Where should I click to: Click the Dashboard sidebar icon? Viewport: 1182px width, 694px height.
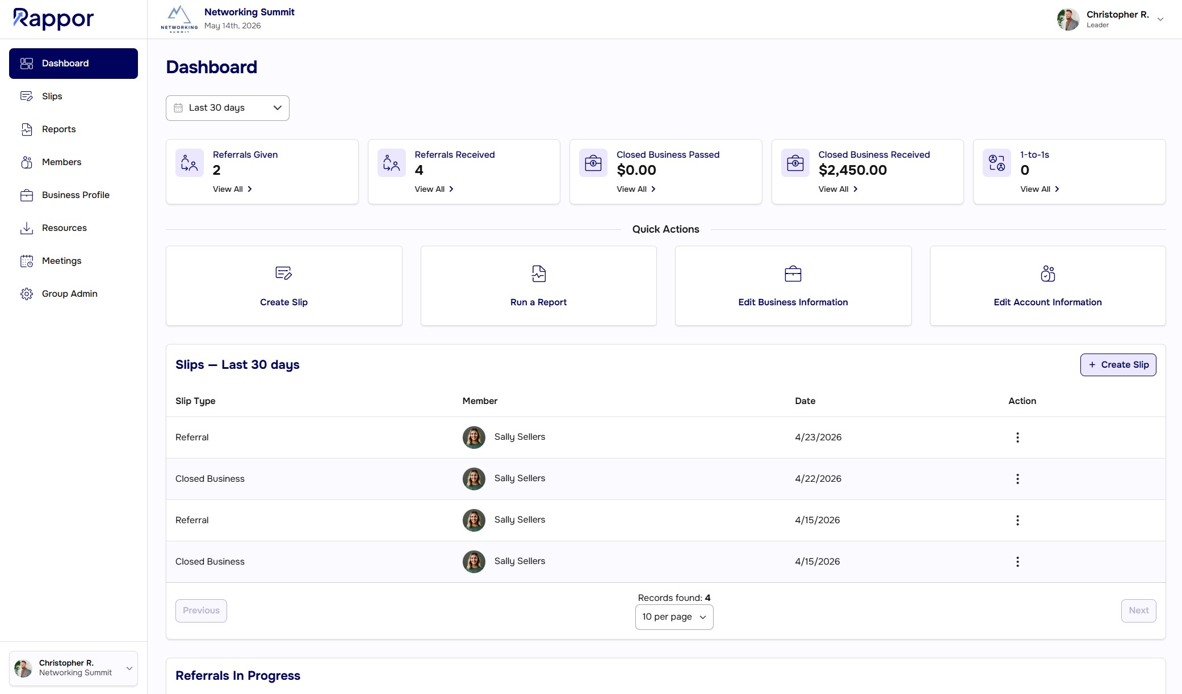[27, 64]
